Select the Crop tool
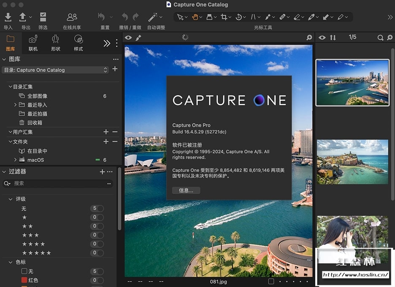The image size is (395, 287). click(x=224, y=17)
